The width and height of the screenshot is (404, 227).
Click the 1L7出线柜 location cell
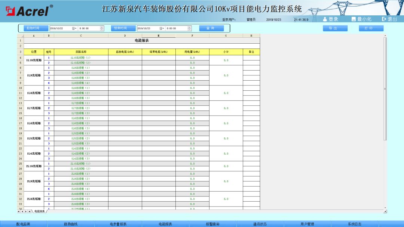pos(34,108)
